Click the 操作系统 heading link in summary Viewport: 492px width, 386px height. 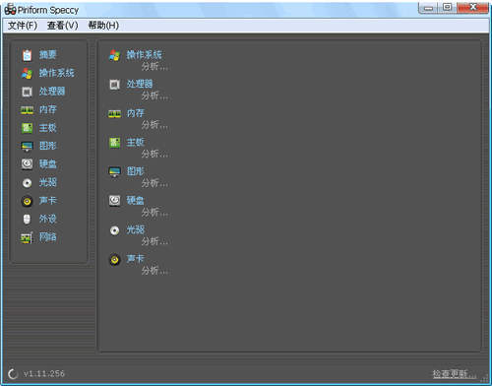[145, 54]
